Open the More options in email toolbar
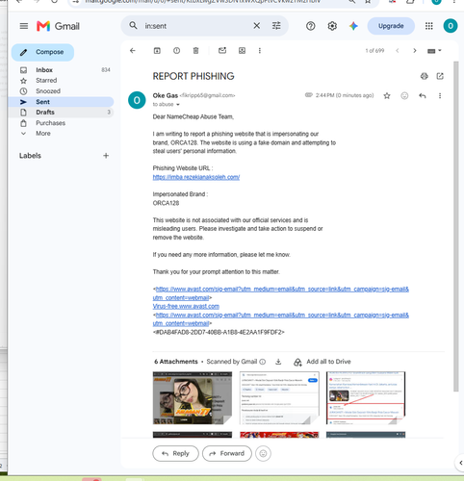464x481 pixels. point(260,51)
